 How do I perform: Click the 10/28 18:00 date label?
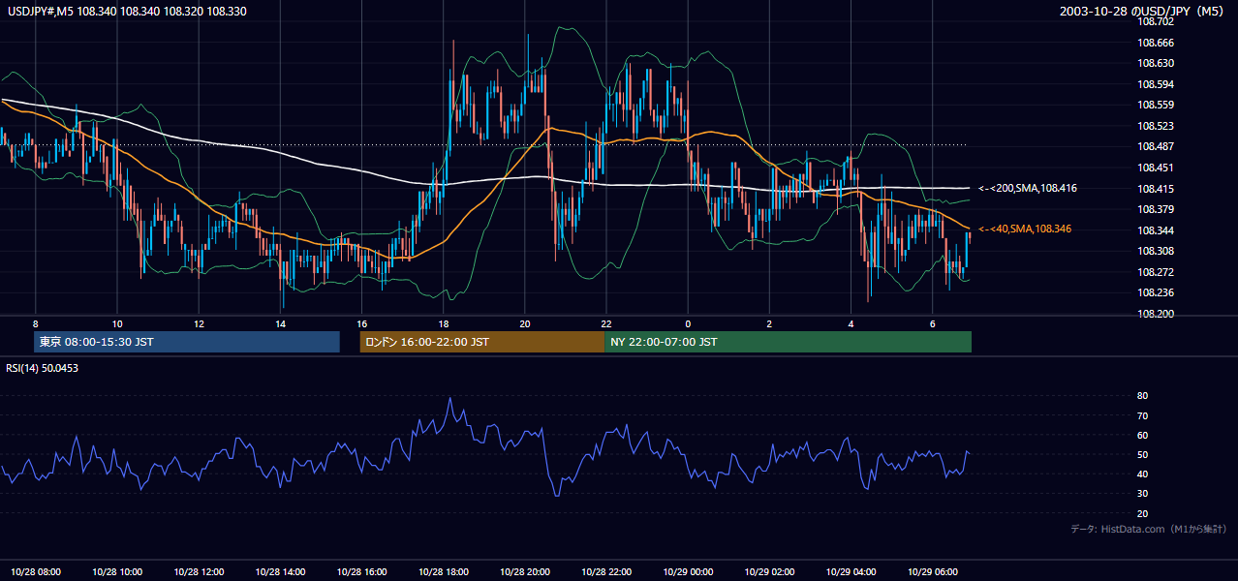(x=443, y=572)
